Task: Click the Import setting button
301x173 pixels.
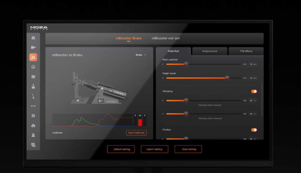Action: 154,149
